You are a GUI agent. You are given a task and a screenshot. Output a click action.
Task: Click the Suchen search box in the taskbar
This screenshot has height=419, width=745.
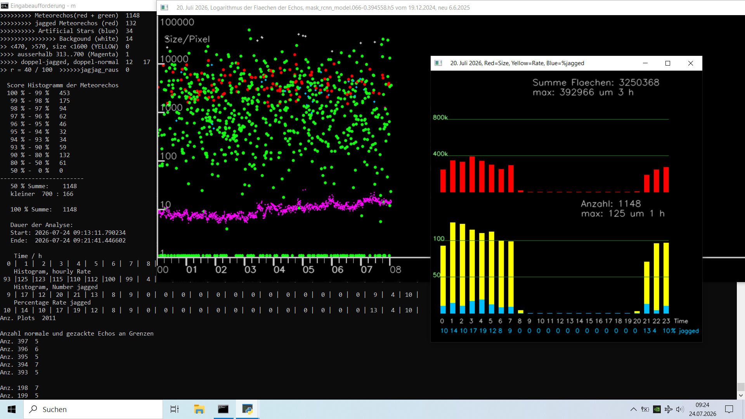pyautogui.click(x=93, y=409)
